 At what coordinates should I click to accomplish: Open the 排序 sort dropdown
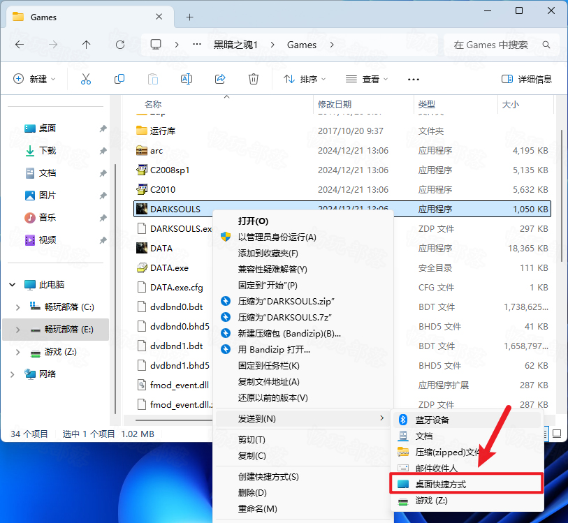[305, 79]
